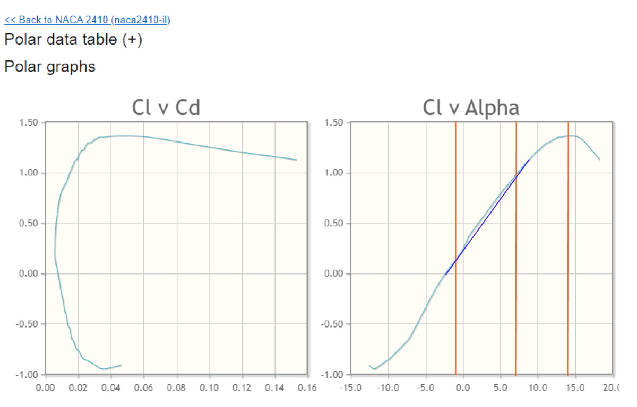This screenshot has width=637, height=407.
Task: Click the peak of the Cl v Alpha curve
Action: tap(571, 136)
